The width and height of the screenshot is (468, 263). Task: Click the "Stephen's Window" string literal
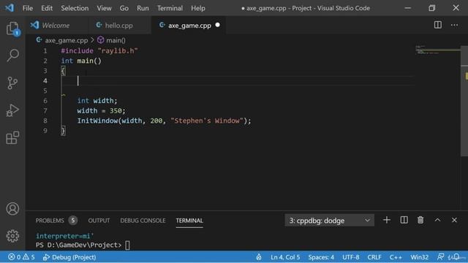tap(207, 121)
